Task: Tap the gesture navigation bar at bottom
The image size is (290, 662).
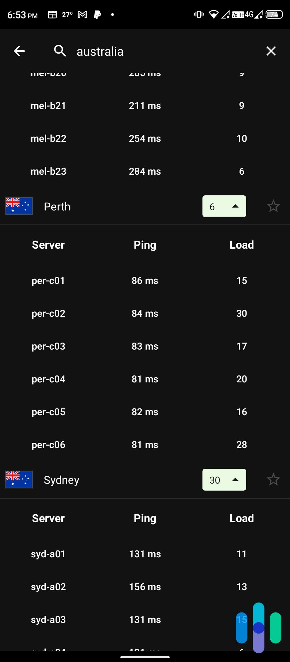Action: coord(145,656)
